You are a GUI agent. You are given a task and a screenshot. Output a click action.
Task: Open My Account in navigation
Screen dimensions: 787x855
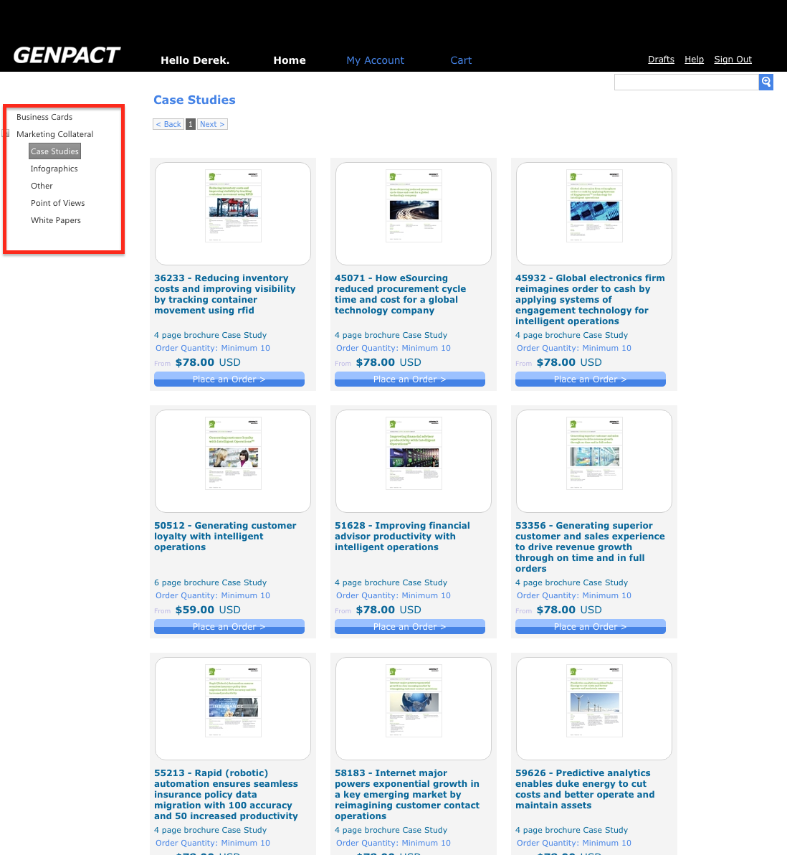[x=375, y=60]
